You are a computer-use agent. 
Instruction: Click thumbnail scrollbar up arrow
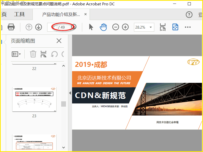(x=64, y=66)
